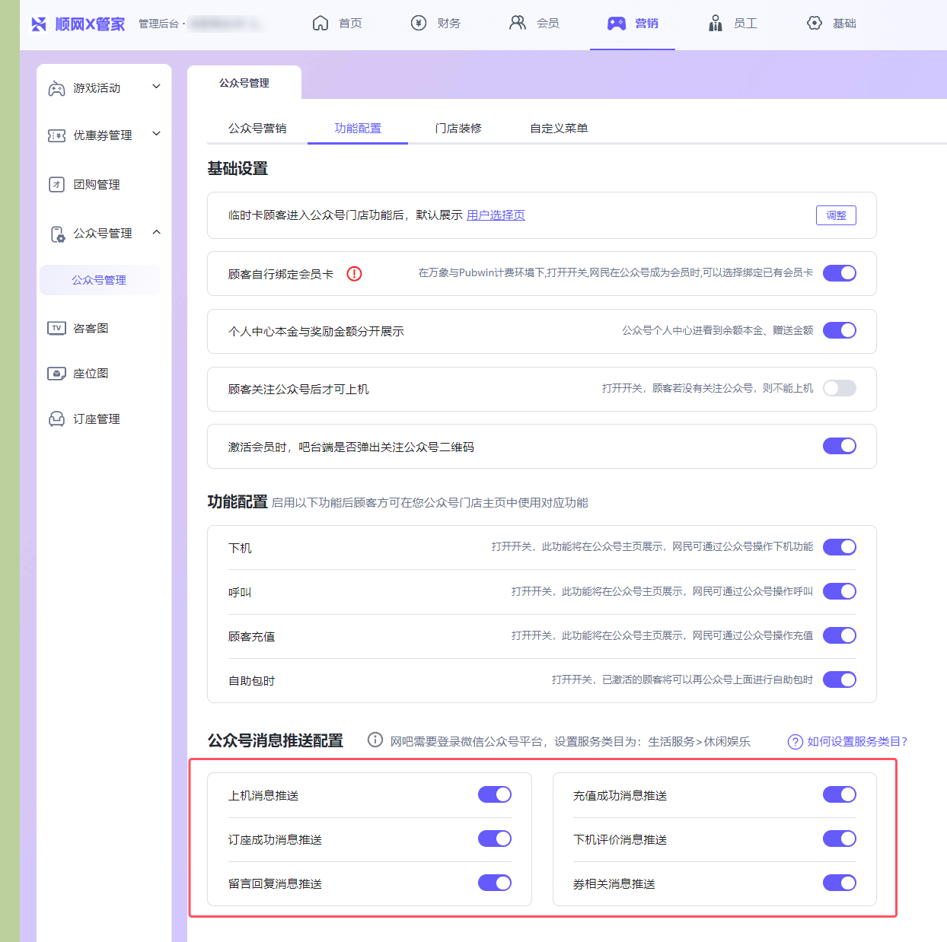Disable the 上机消息推送 toggle

[x=494, y=794]
